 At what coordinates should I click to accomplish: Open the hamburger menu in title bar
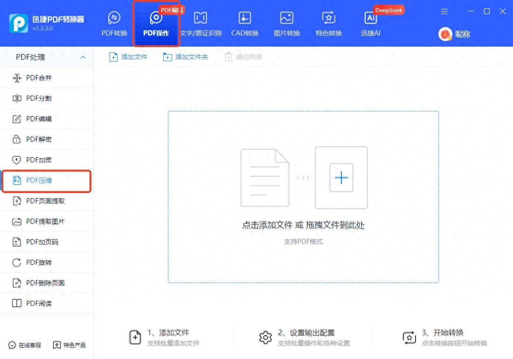444,11
